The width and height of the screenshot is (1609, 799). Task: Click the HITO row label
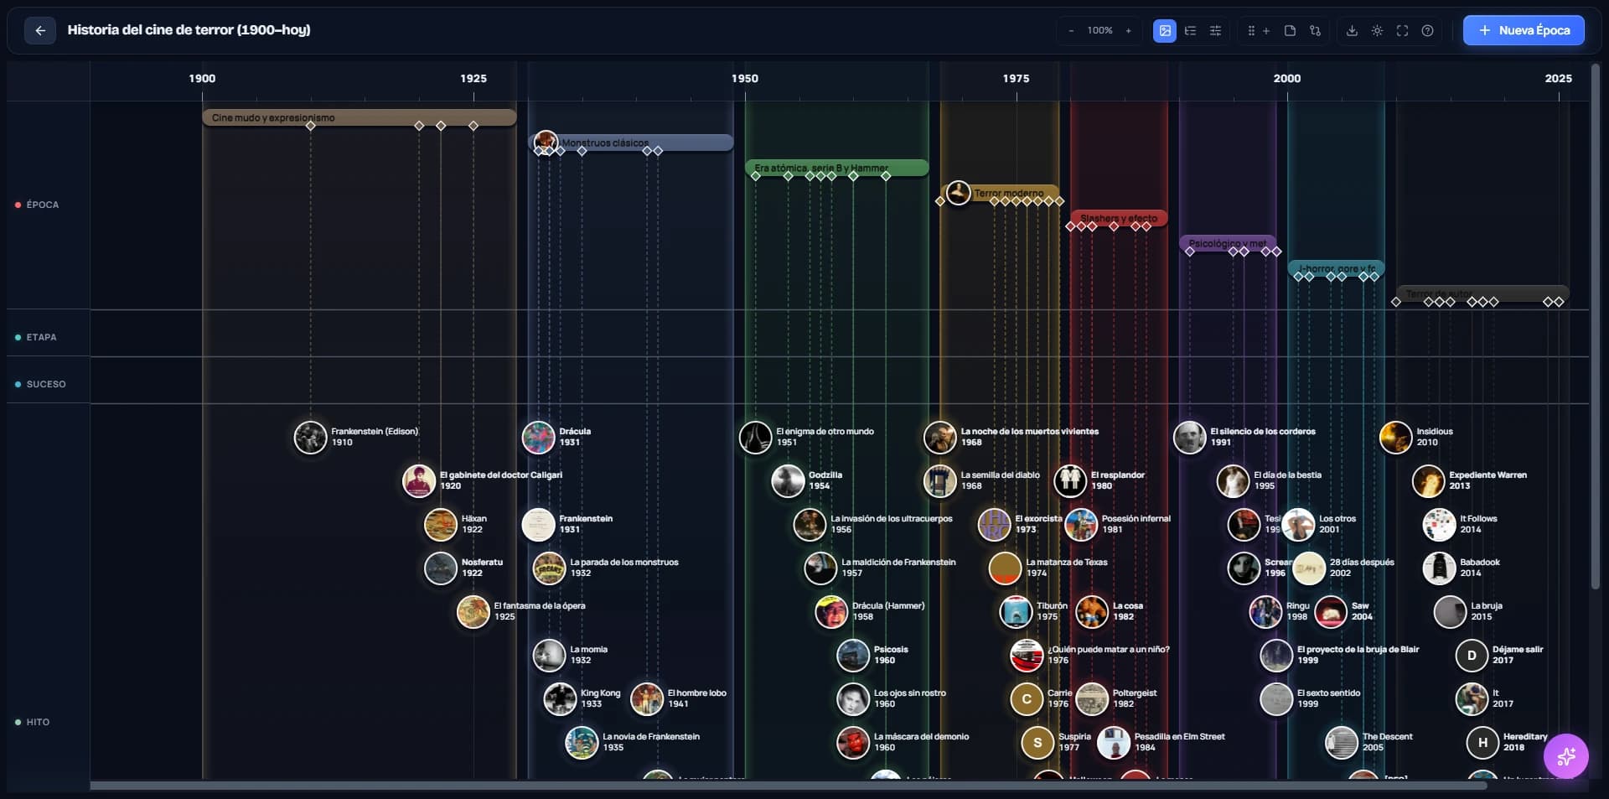pos(38,722)
